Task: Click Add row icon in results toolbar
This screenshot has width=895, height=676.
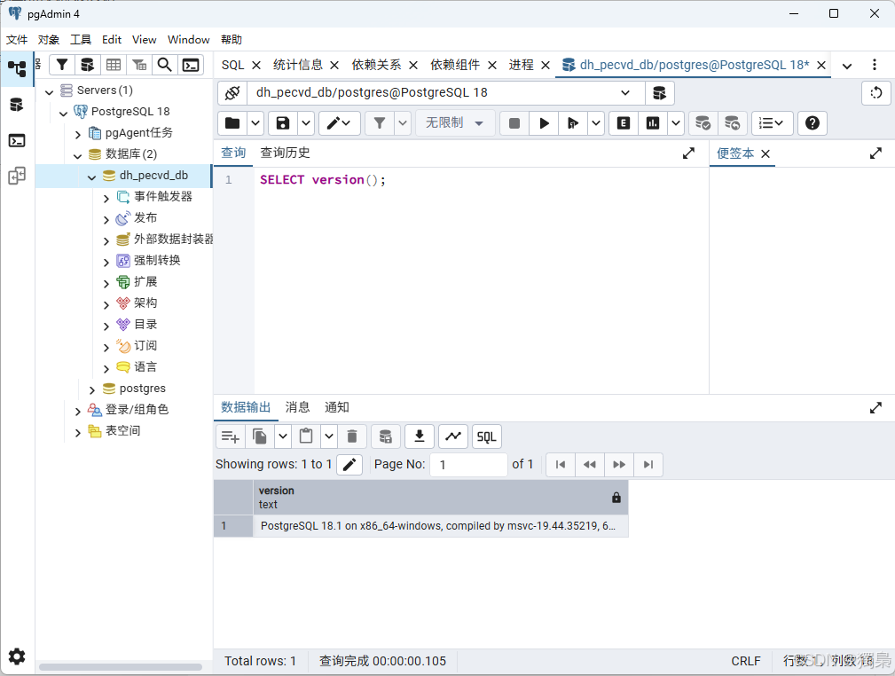Action: pos(231,436)
